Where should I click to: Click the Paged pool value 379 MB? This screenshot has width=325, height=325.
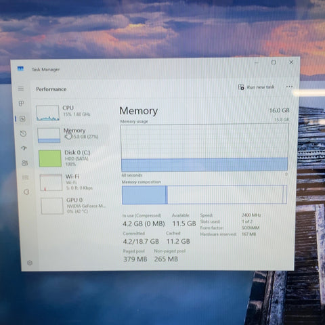click(x=135, y=259)
